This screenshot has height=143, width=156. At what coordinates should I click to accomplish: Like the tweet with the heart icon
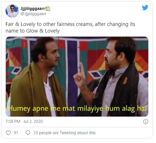click(x=8, y=133)
